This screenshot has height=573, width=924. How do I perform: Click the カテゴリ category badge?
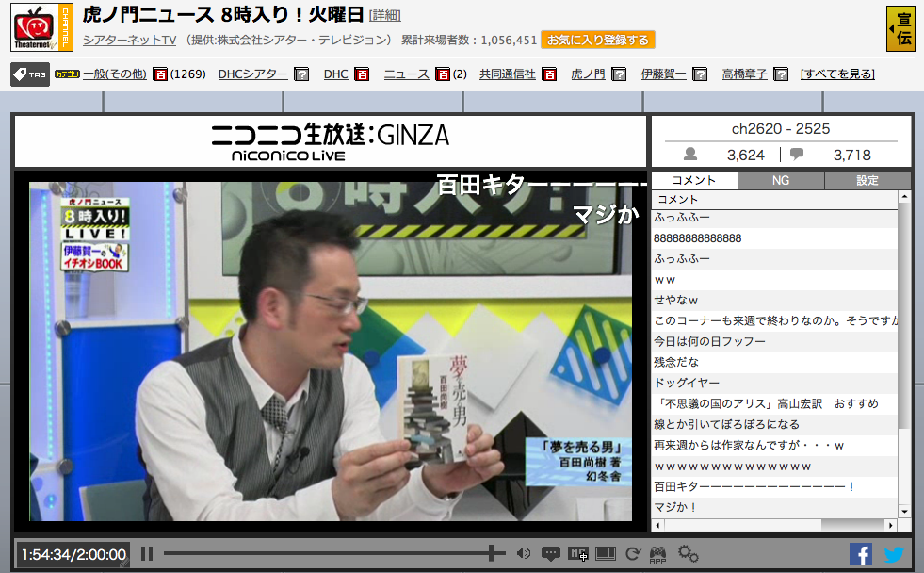(x=67, y=74)
